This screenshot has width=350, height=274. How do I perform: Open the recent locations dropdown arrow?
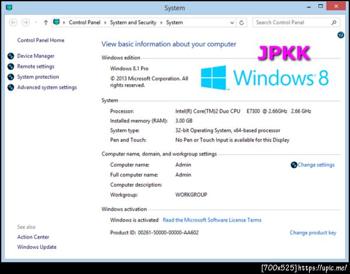(36, 23)
